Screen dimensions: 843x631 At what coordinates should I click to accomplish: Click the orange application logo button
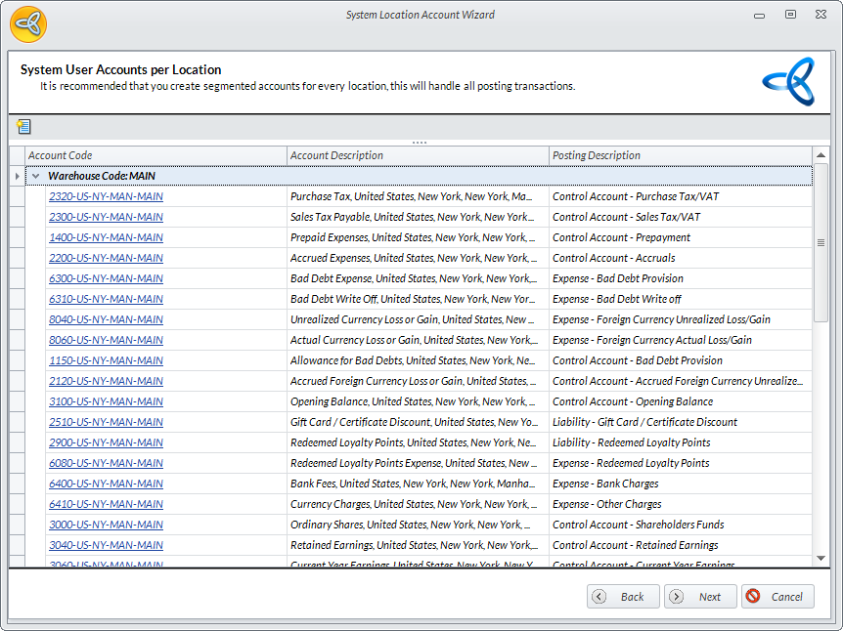pos(28,23)
